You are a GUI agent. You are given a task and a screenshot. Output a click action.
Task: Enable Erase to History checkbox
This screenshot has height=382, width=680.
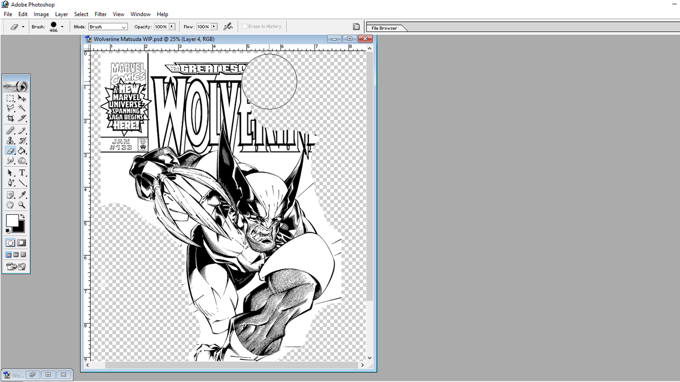click(245, 27)
